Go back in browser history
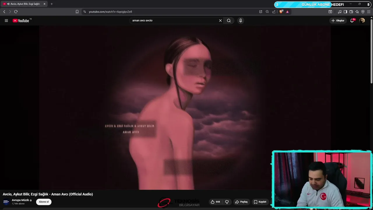The height and width of the screenshot is (210, 373). pos(4,12)
